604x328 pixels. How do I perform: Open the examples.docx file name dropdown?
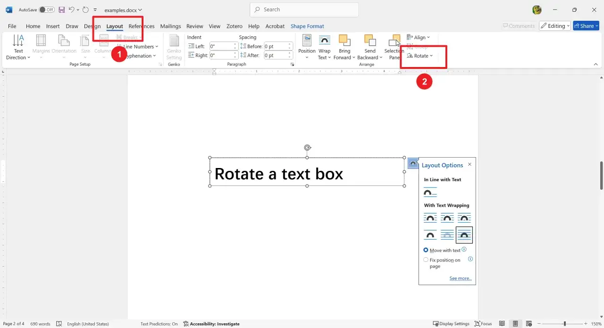pos(123,9)
